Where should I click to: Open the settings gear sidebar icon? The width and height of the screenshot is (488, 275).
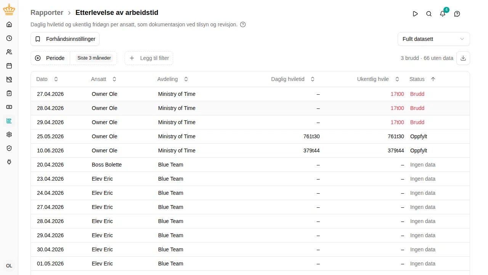(9, 134)
